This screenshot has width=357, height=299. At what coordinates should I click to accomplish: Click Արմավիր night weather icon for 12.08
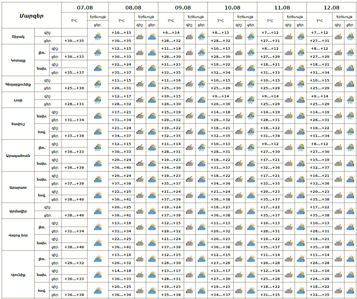click(x=338, y=211)
